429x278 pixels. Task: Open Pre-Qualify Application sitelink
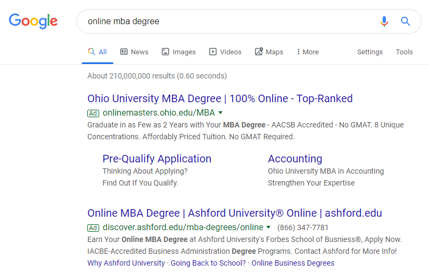click(x=157, y=159)
